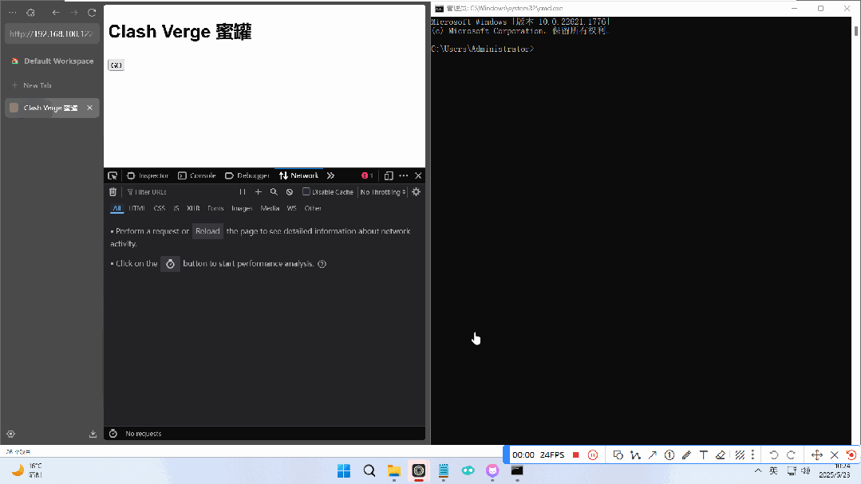Select the pencil drawing tool

686,455
